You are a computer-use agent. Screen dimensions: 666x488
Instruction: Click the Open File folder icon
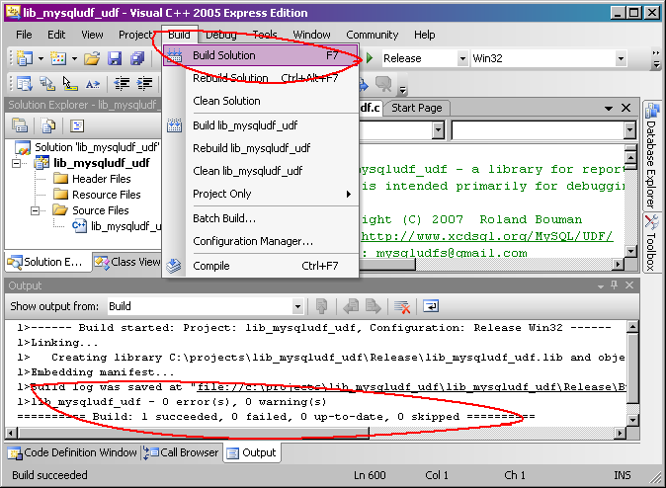click(92, 58)
